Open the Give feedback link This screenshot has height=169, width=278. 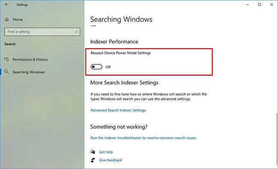point(110,160)
